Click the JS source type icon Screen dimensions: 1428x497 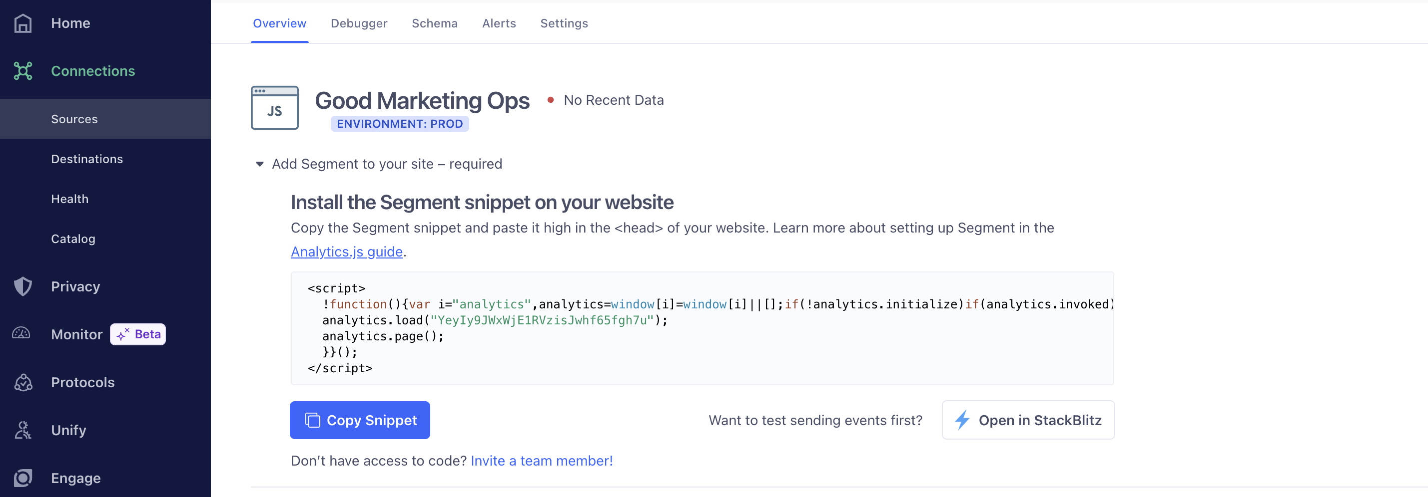point(274,108)
